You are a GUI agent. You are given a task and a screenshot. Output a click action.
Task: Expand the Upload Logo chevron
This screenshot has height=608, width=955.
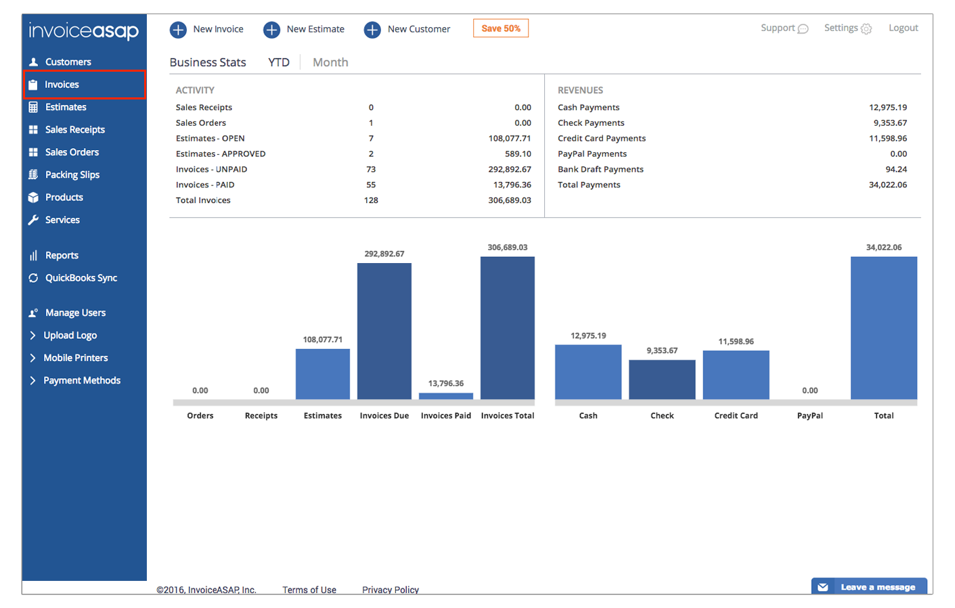(32, 335)
